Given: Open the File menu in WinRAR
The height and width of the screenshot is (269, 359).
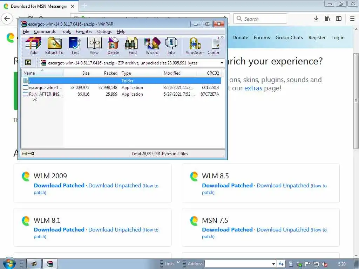Looking at the screenshot, I should pos(26,32).
